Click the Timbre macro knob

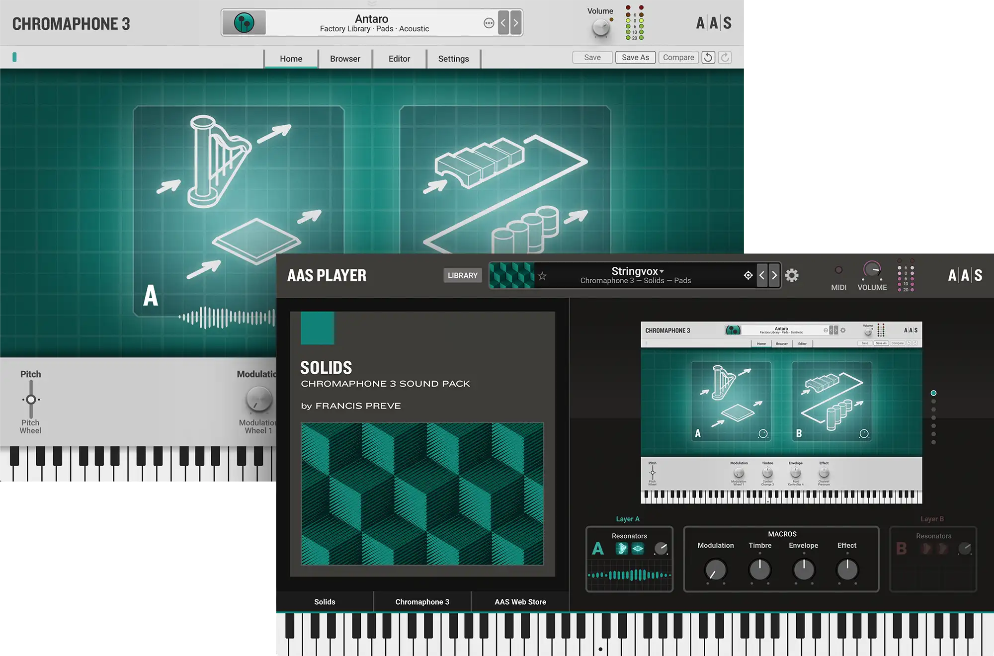click(760, 570)
